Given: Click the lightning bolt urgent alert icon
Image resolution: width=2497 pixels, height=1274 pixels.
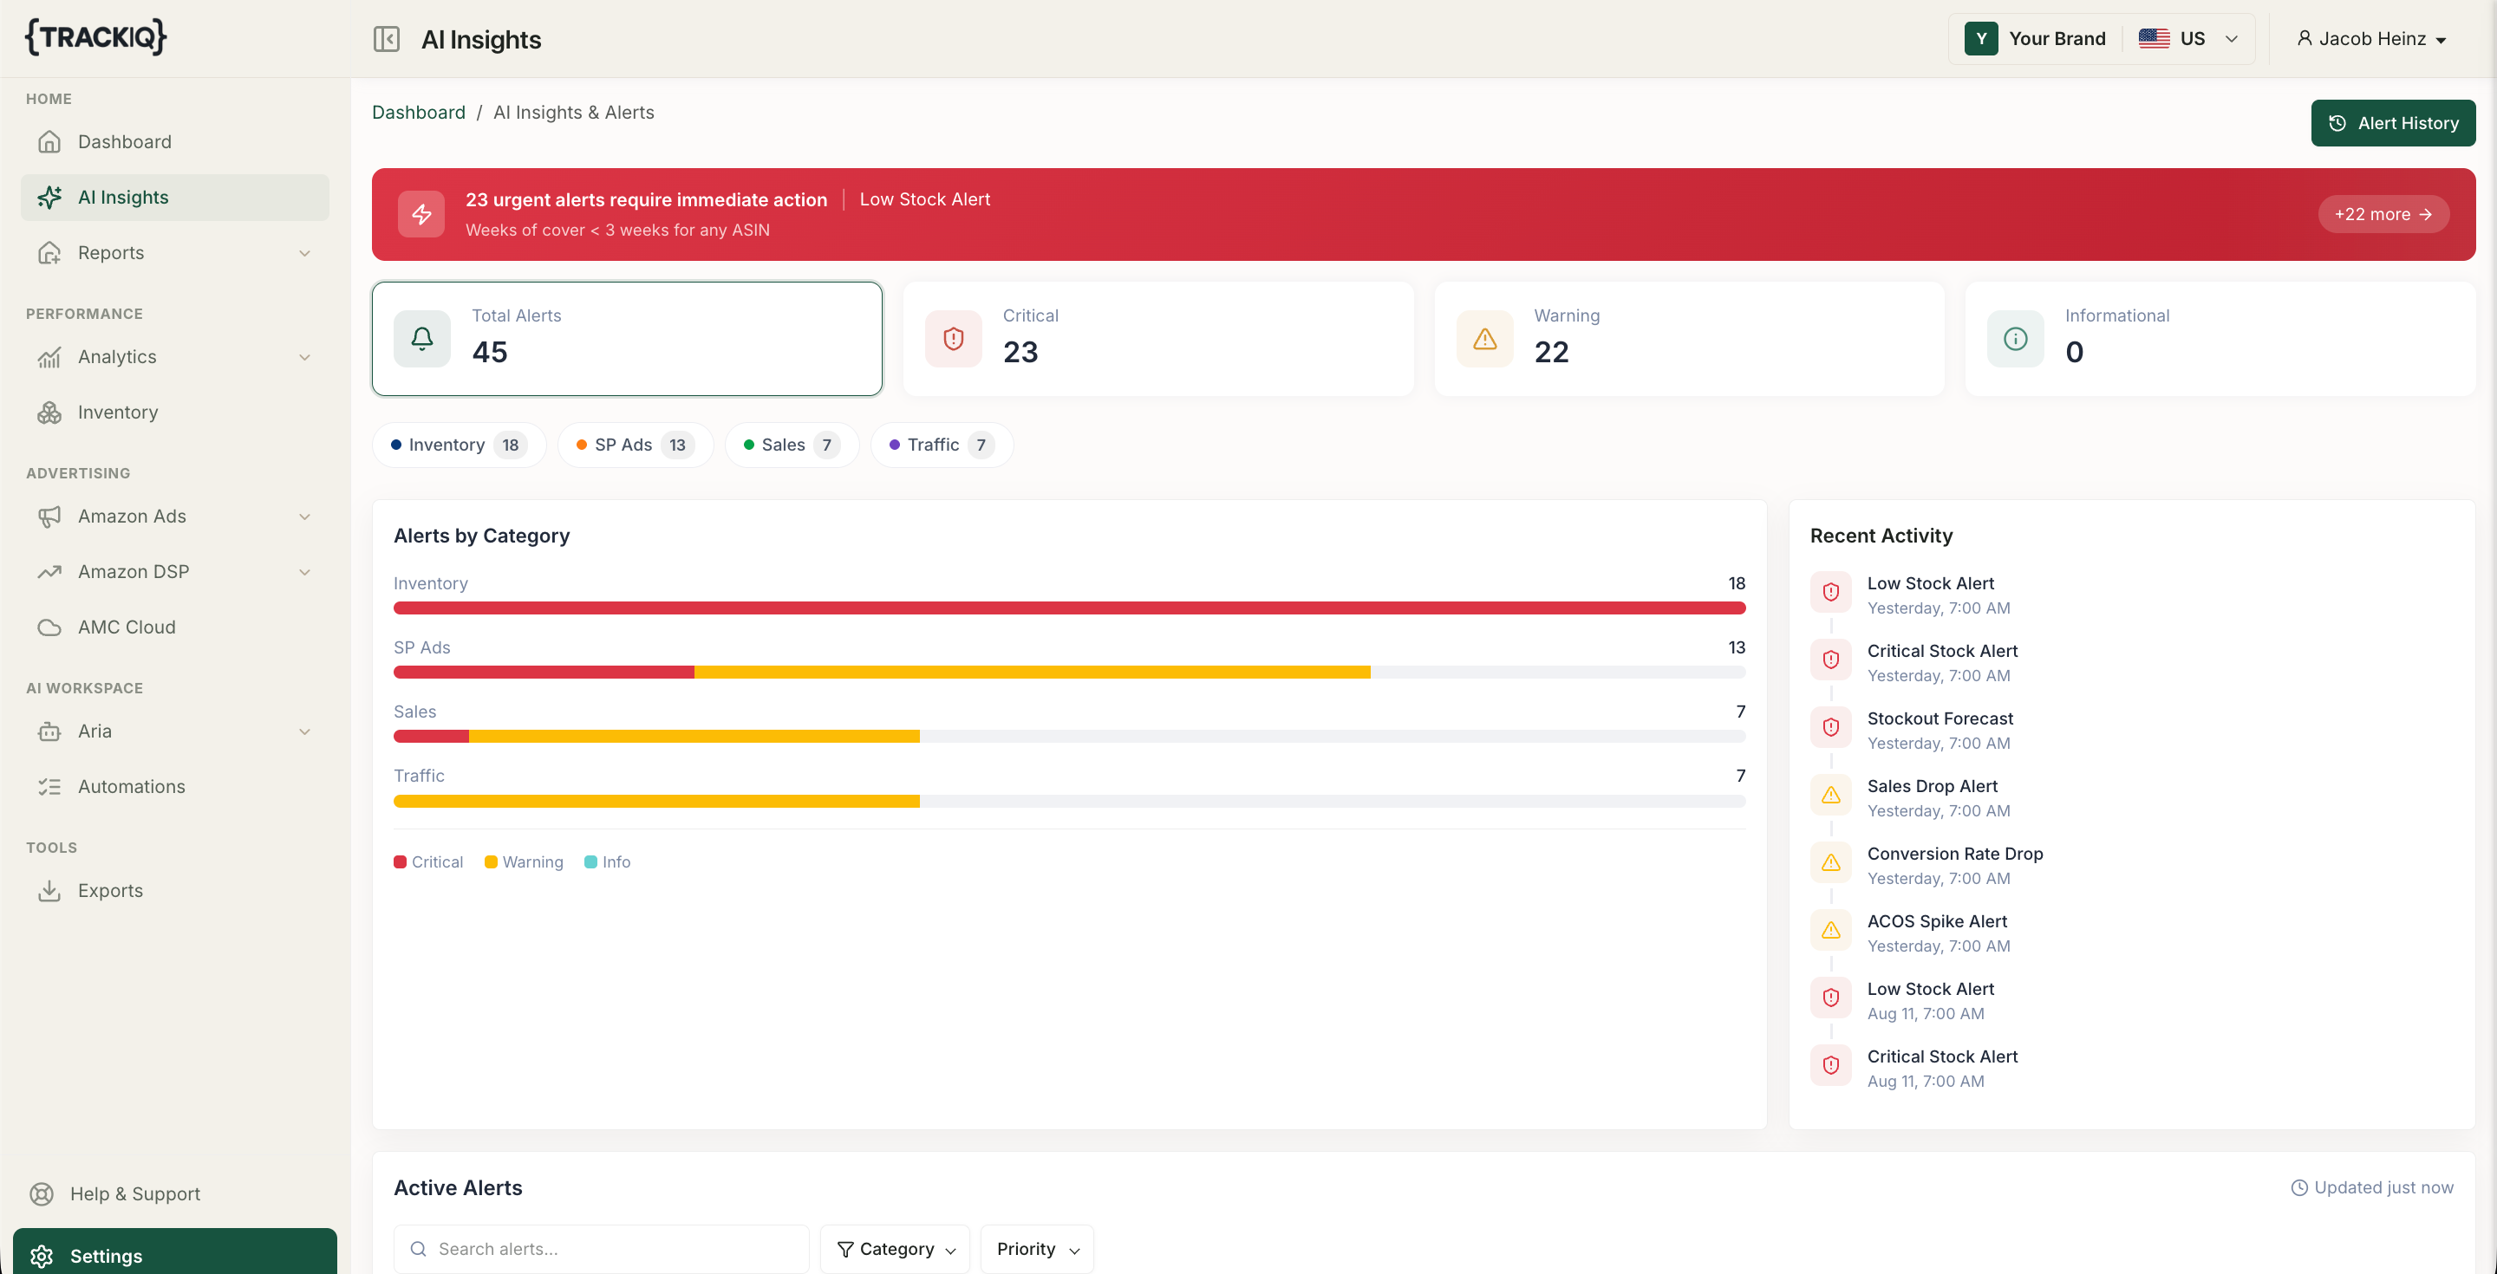Looking at the screenshot, I should (421, 214).
